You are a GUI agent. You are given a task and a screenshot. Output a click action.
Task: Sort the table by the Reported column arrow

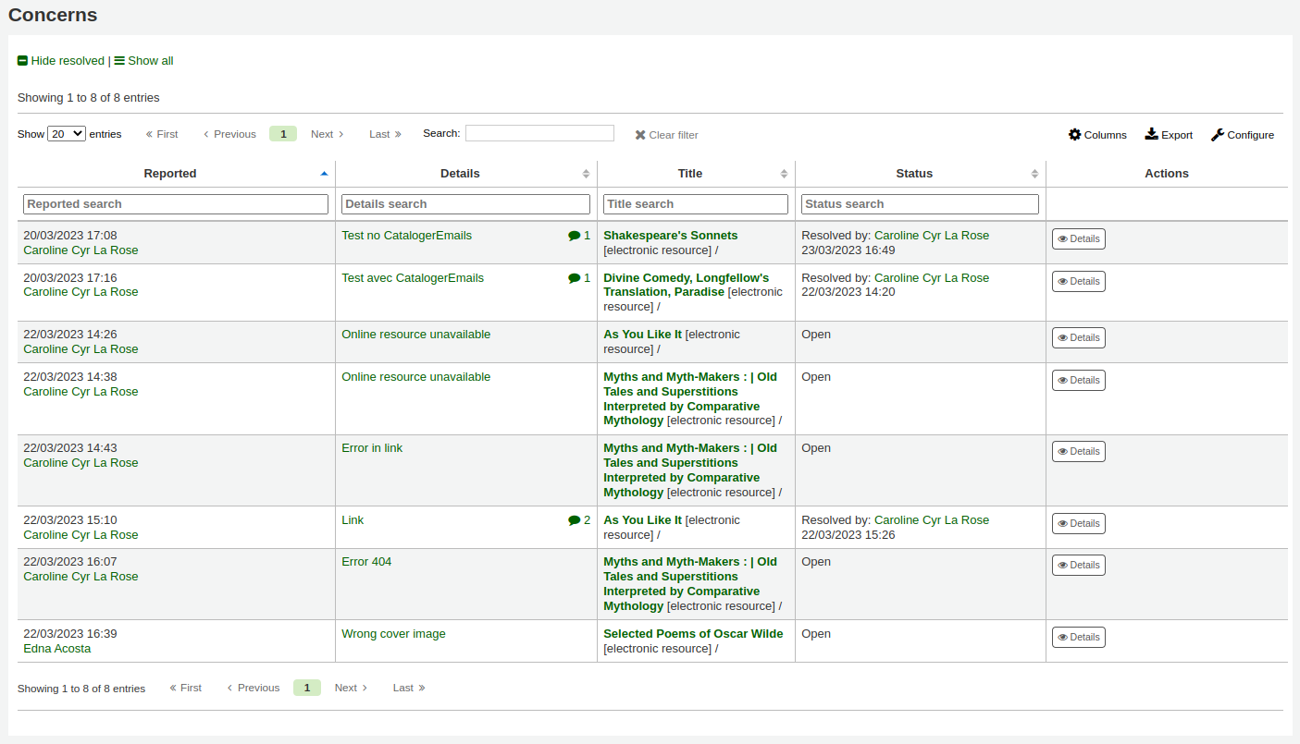click(x=324, y=174)
